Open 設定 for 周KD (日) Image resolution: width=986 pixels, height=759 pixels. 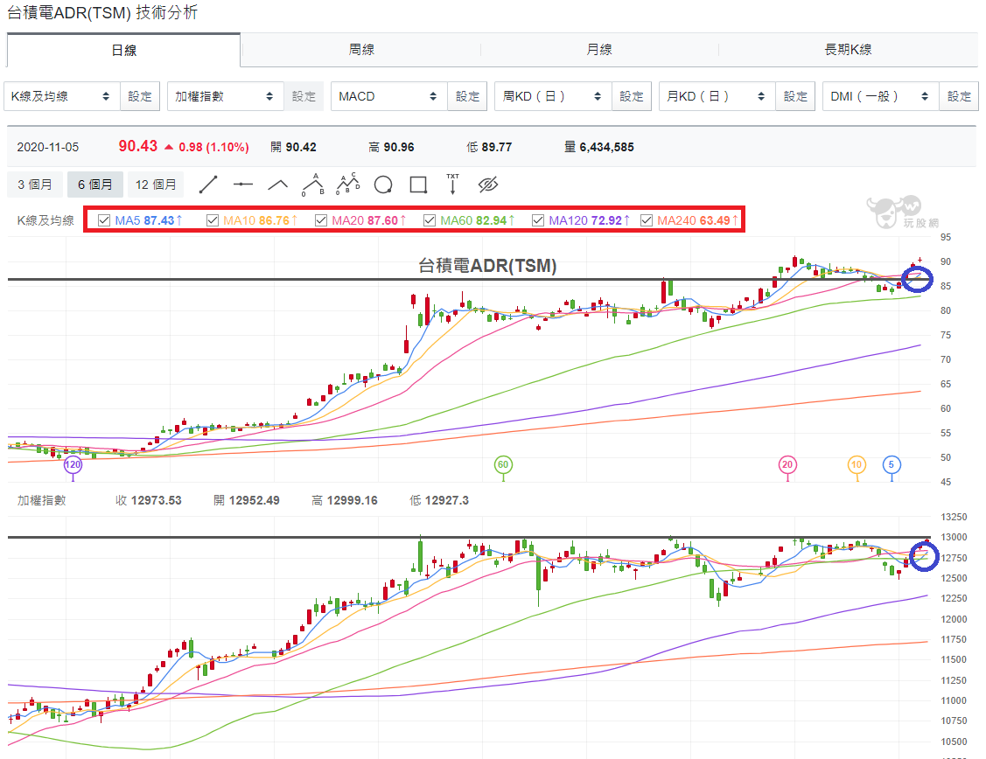point(632,96)
